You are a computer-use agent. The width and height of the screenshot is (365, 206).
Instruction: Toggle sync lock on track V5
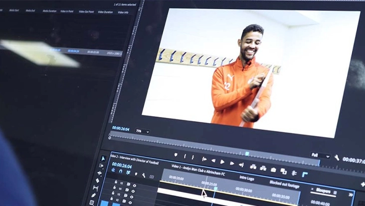[128, 184]
